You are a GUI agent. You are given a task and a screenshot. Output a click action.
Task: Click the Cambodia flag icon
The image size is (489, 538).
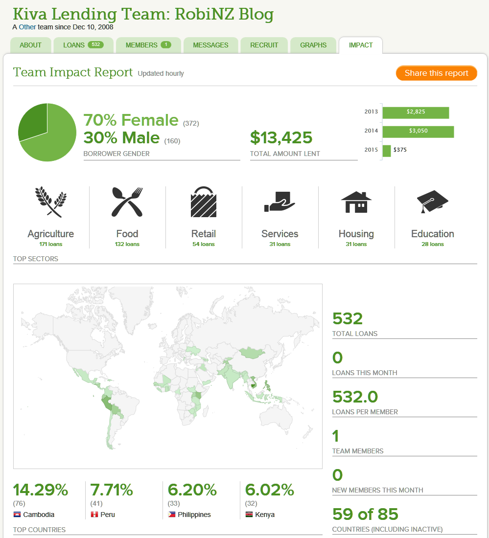point(17,515)
